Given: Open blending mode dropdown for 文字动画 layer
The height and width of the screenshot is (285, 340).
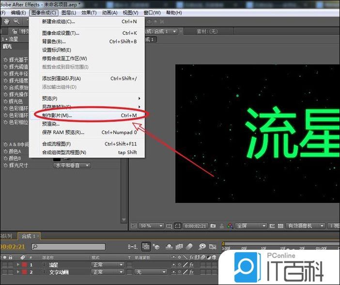Looking at the screenshot, I should point(108,272).
